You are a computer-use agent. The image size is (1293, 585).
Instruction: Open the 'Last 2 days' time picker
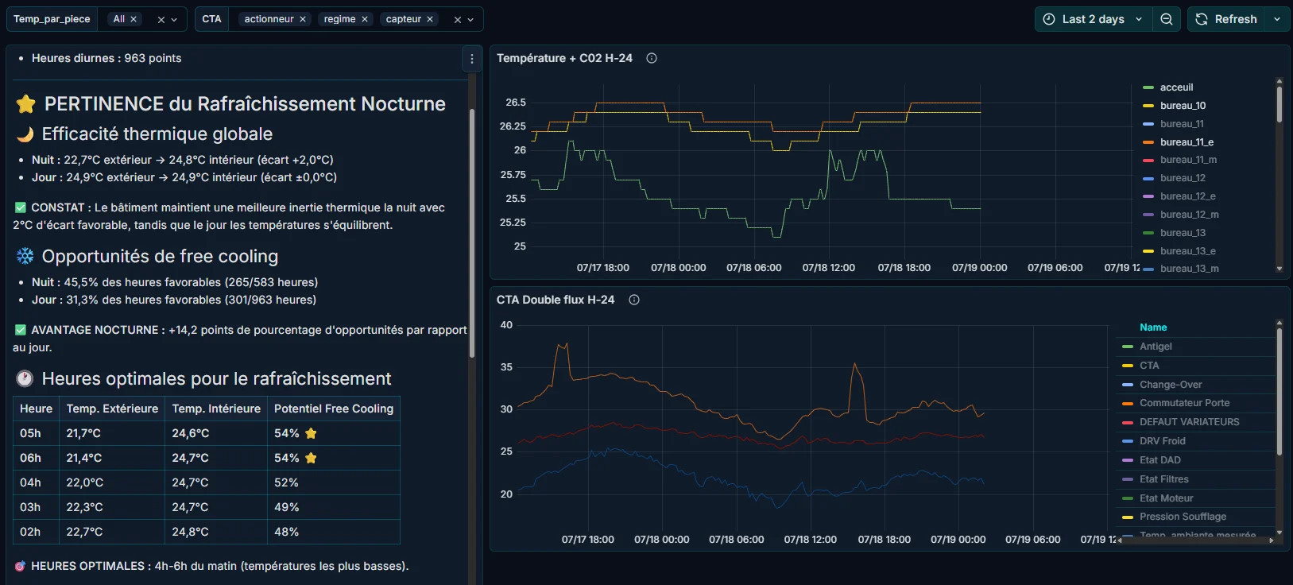pyautogui.click(x=1093, y=19)
